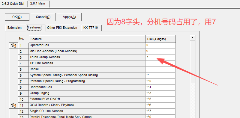
Task: Edit Trunk Group Access dial field showing 7
Action: [160, 58]
